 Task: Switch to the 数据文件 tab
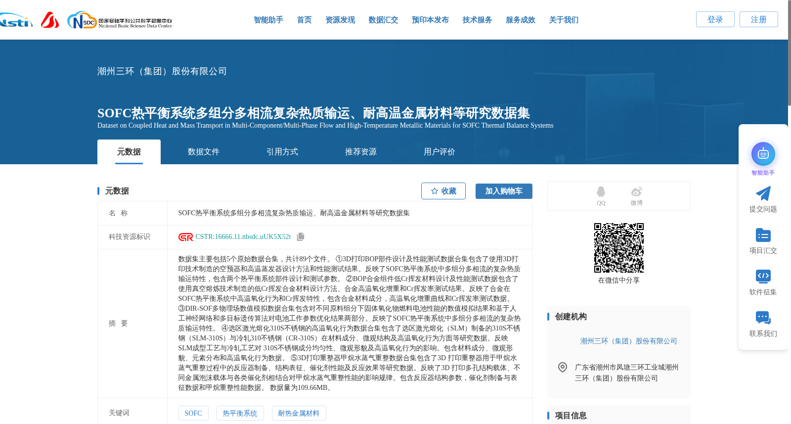204,152
